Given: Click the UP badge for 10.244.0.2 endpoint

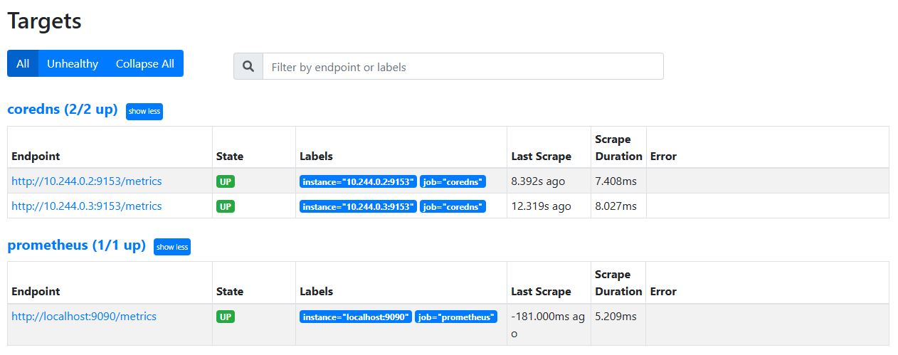Looking at the screenshot, I should [x=226, y=181].
